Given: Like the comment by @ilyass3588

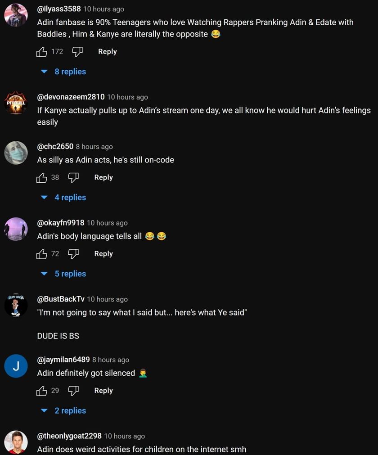Looking at the screenshot, I should pos(42,52).
